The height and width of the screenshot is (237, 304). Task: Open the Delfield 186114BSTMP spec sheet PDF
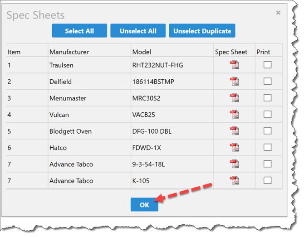(x=235, y=82)
